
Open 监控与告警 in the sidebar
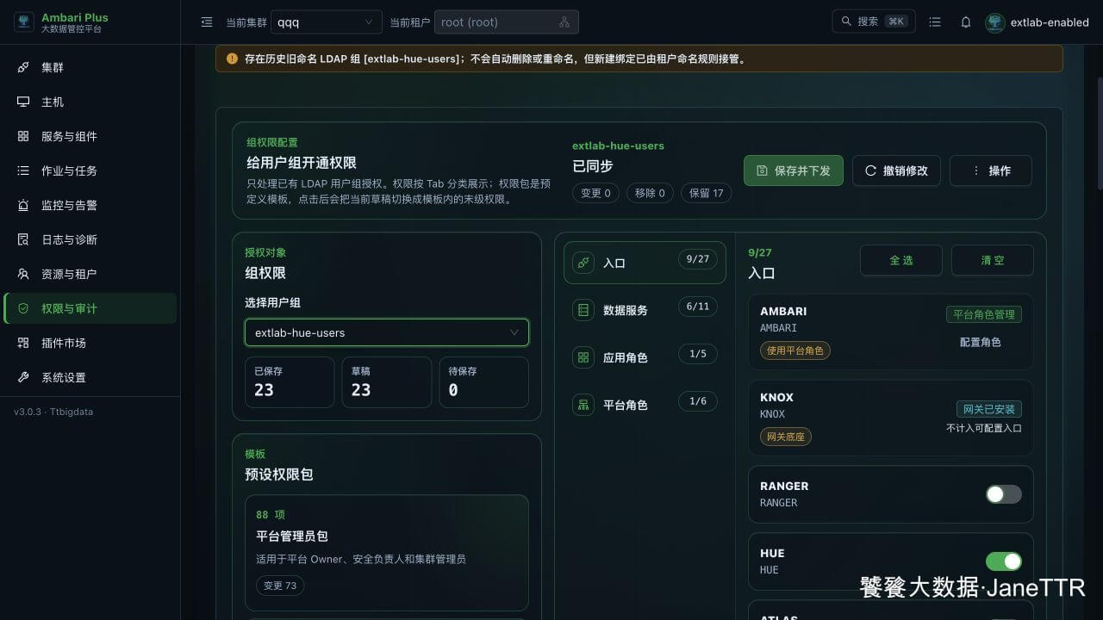(90, 205)
